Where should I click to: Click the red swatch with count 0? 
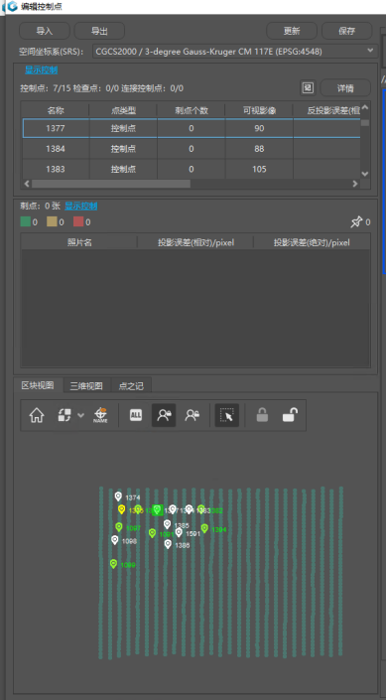click(78, 221)
